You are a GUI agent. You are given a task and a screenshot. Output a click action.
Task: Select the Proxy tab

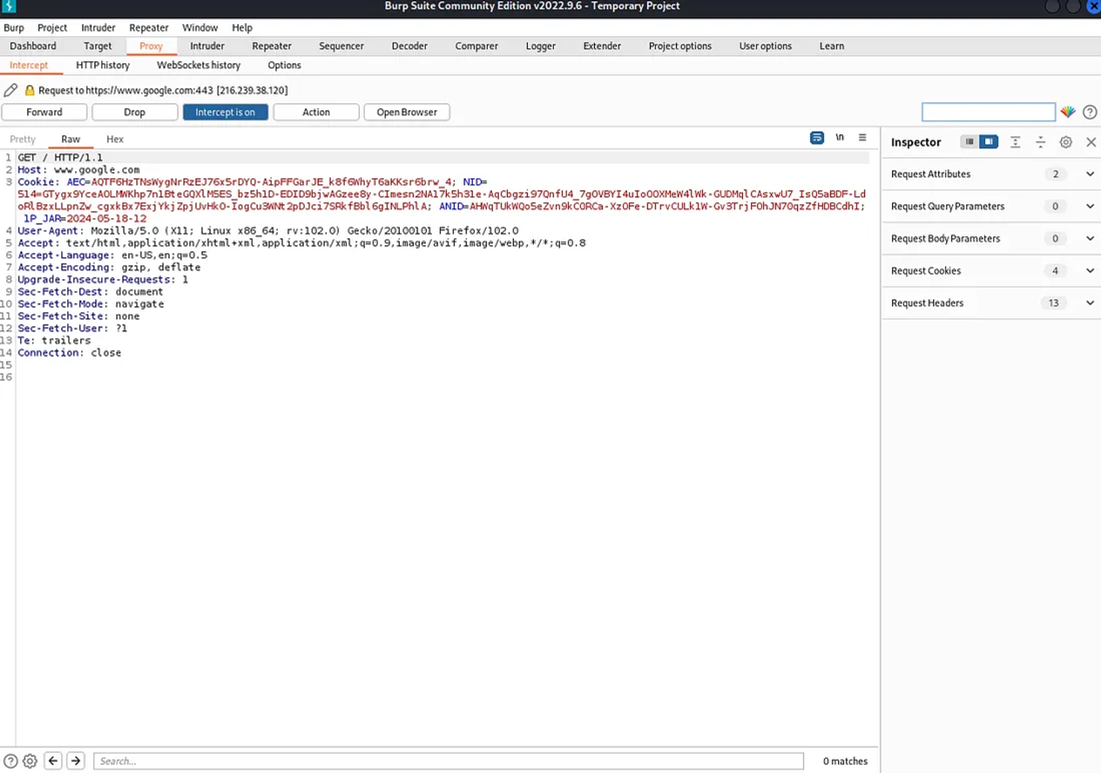point(151,46)
